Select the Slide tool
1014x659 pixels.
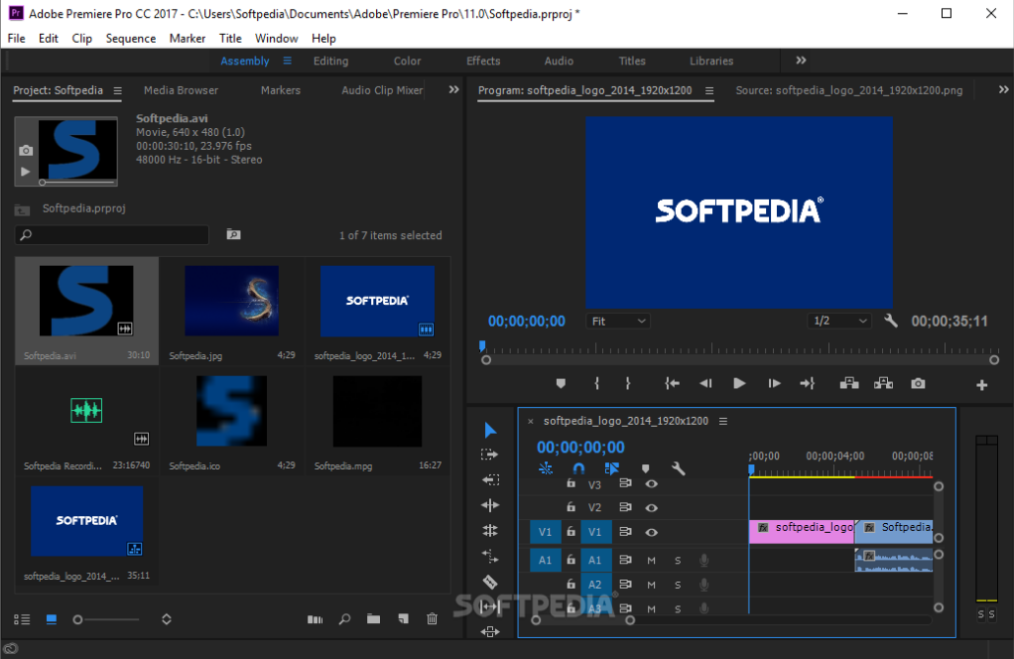click(x=490, y=632)
